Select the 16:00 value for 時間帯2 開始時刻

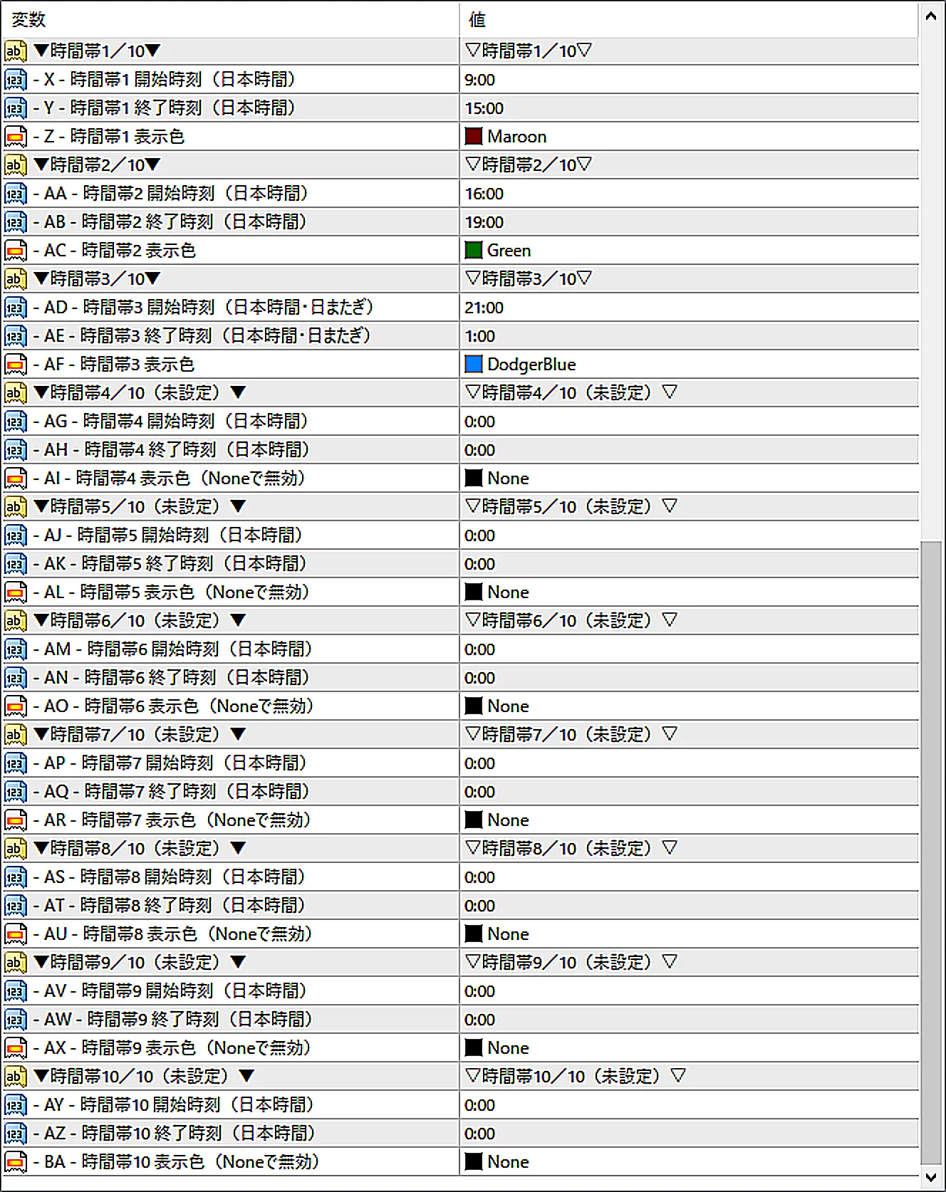[689, 194]
